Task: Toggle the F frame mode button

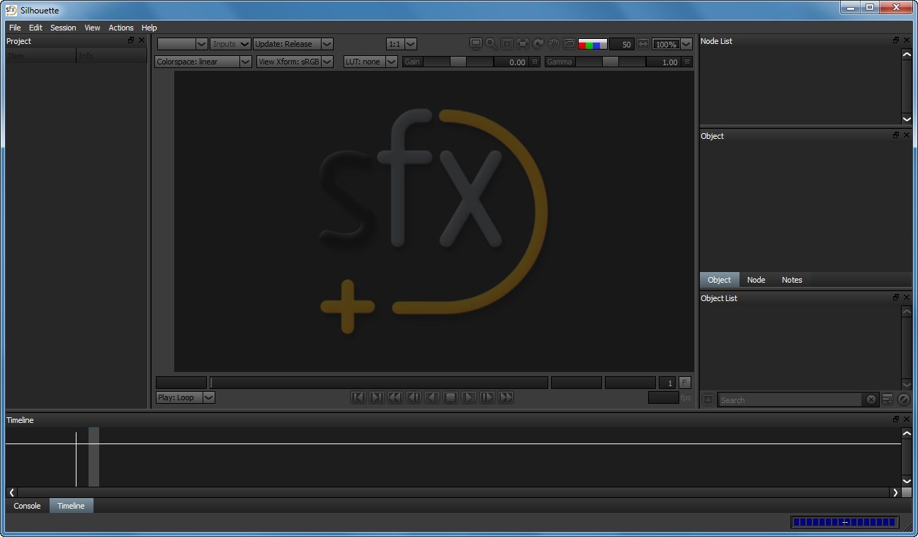Action: tap(685, 383)
